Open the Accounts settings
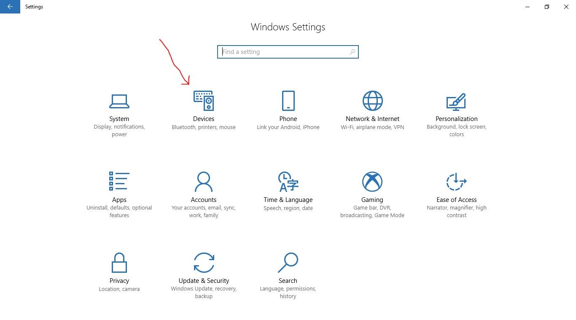The image size is (576, 320). coord(204,190)
